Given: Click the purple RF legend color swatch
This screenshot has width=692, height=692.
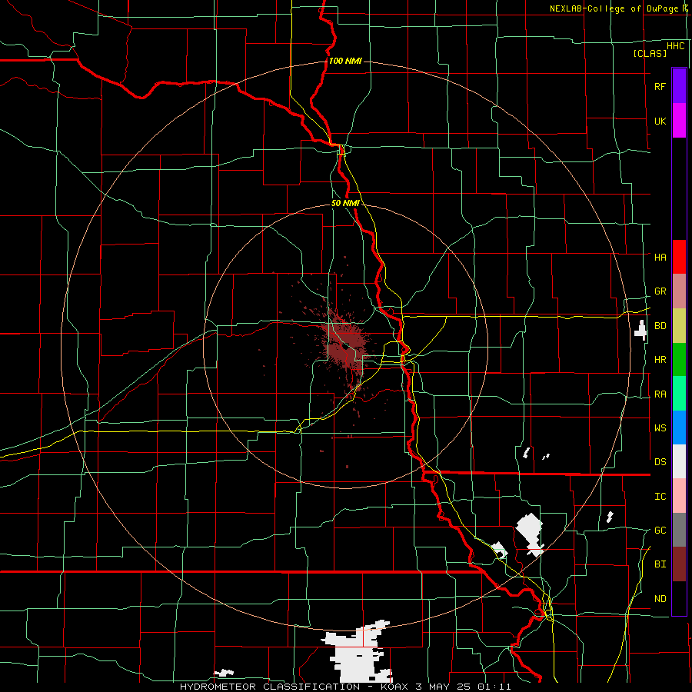Looking at the screenshot, I should (x=679, y=86).
